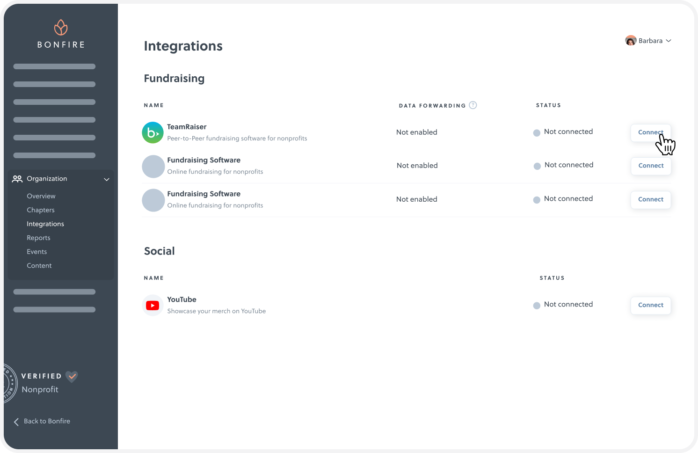Viewport: 698px width, 453px height.
Task: Go to Events in the sidebar
Action: point(36,251)
